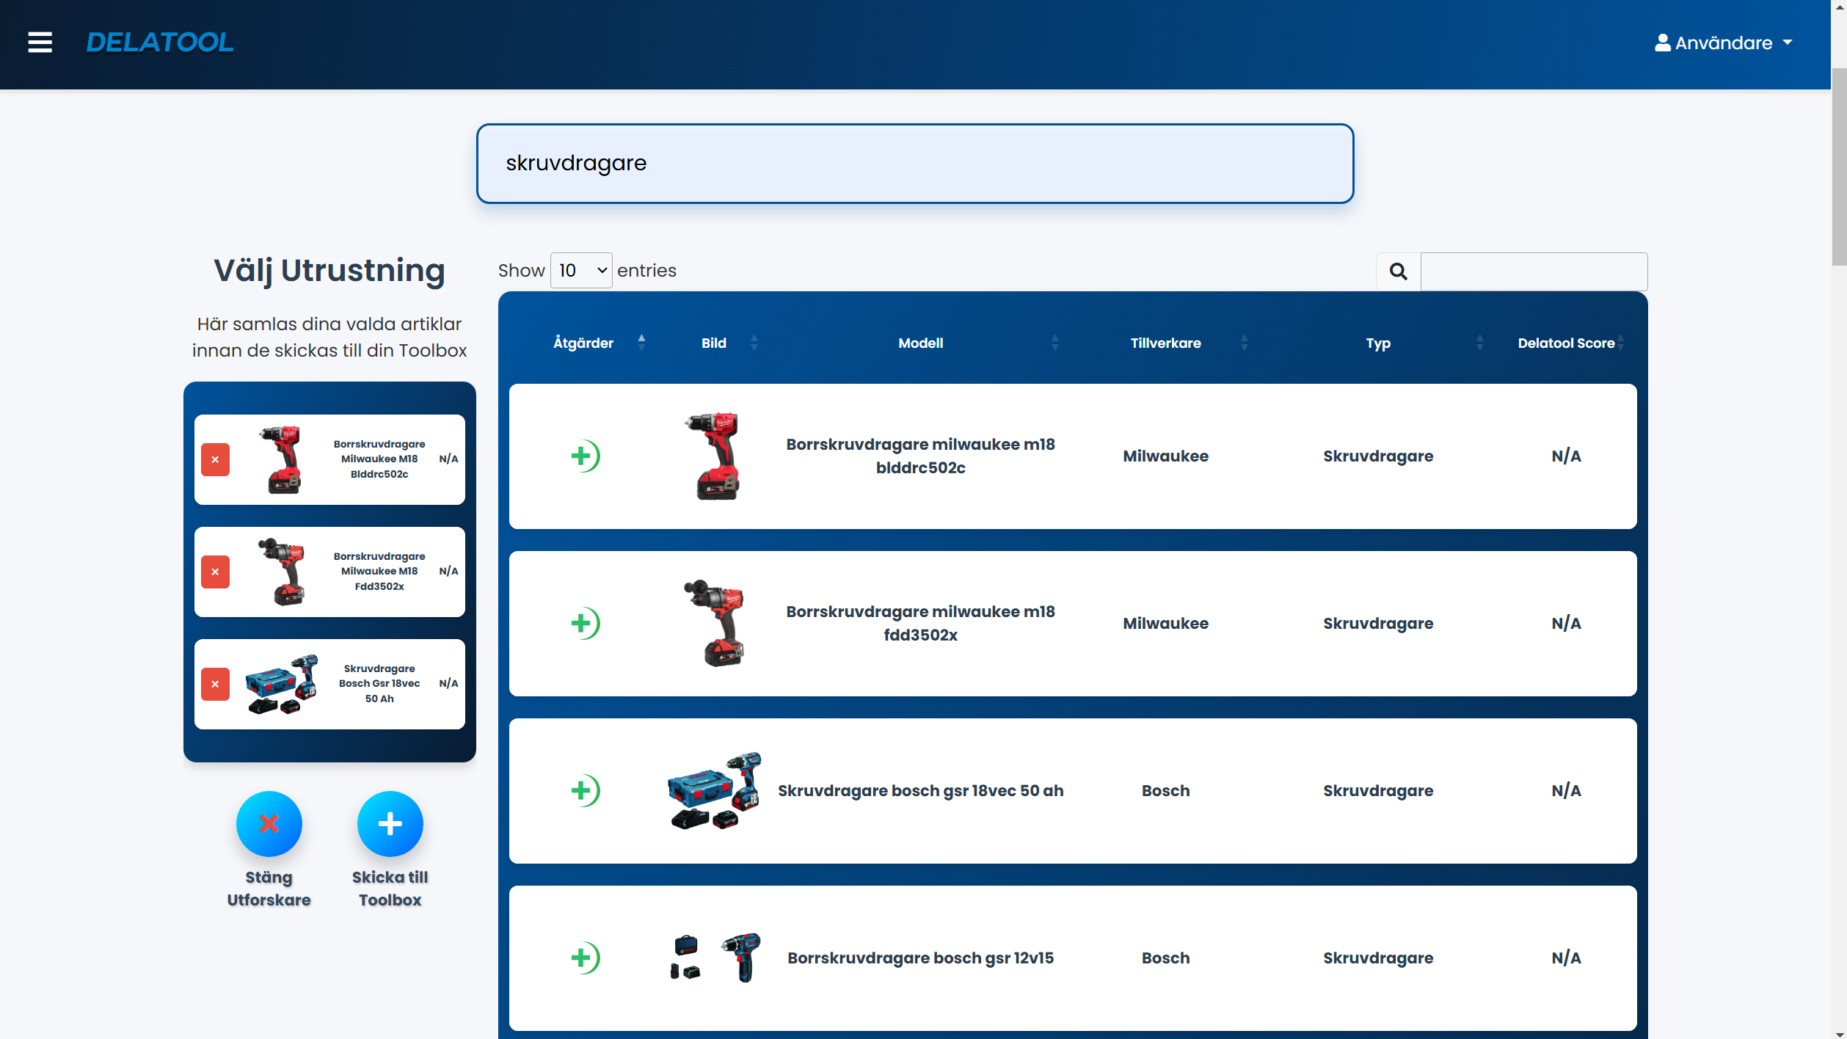Click selected Milwaukee M18 Fdd3502x drill image
This screenshot has width=1847, height=1039.
(281, 572)
